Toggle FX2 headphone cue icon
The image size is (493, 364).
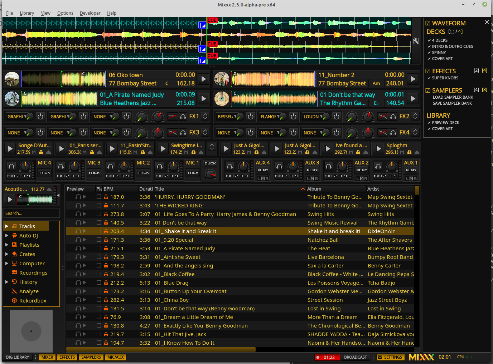pyautogui.click(x=393, y=117)
